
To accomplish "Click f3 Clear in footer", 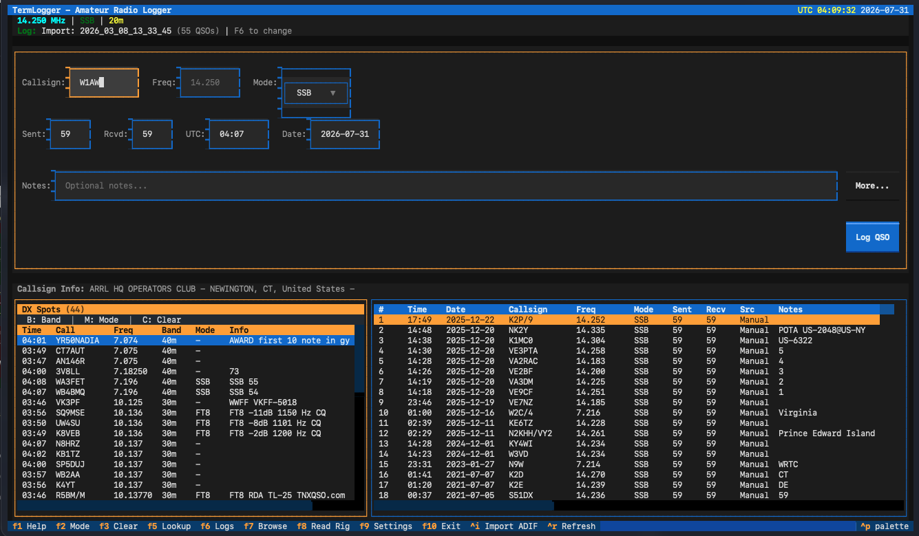I will [x=118, y=526].
